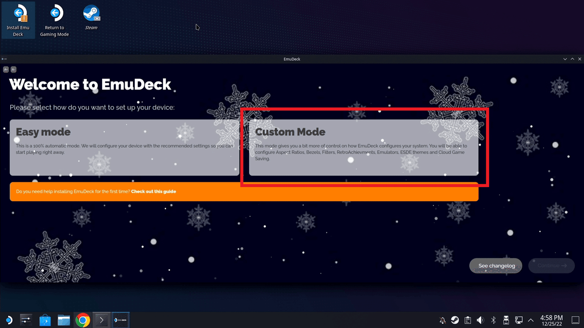Open the Konsole terminal in the taskbar
The height and width of the screenshot is (328, 584).
click(101, 320)
